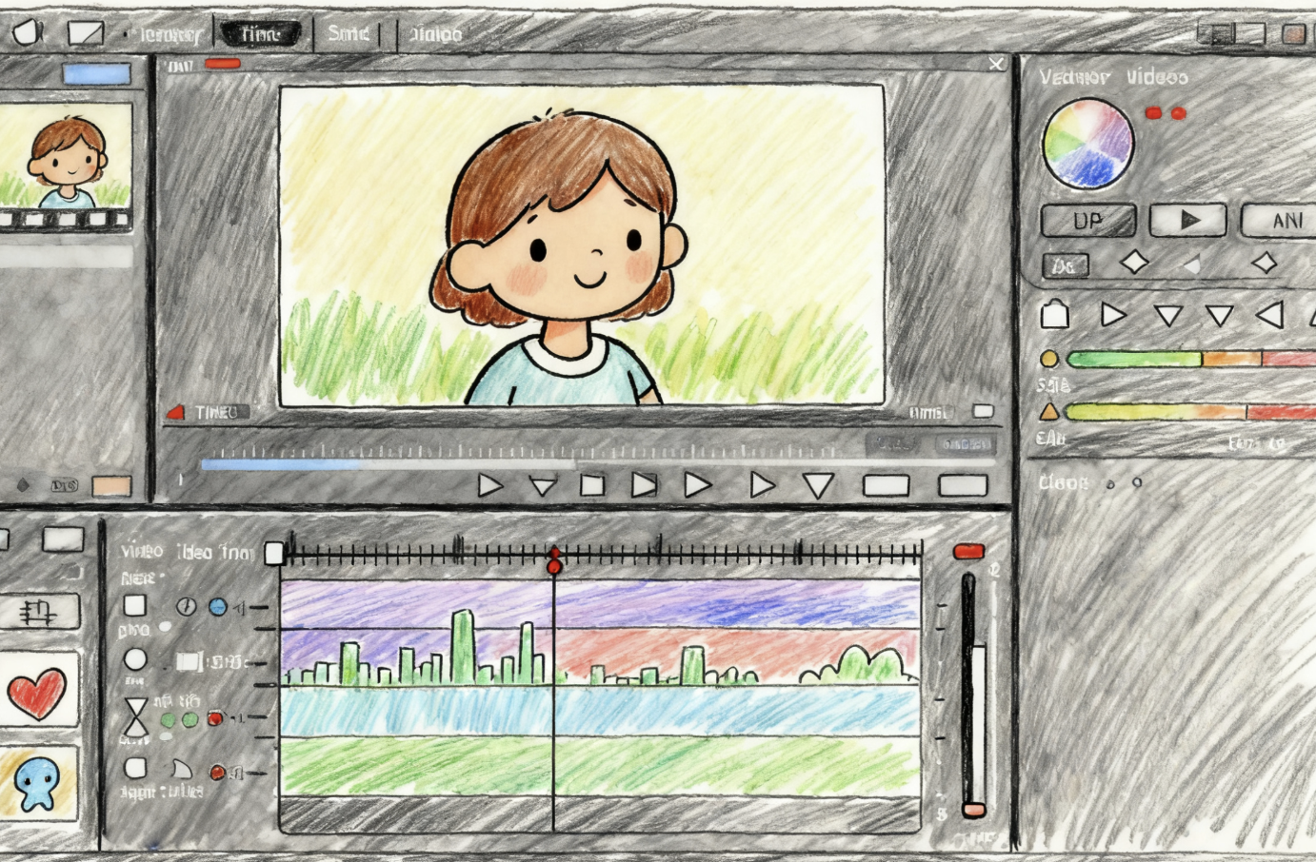The image size is (1316, 862).
Task: Expand first down-triangle in right panel icon row
Action: [x=1167, y=316]
